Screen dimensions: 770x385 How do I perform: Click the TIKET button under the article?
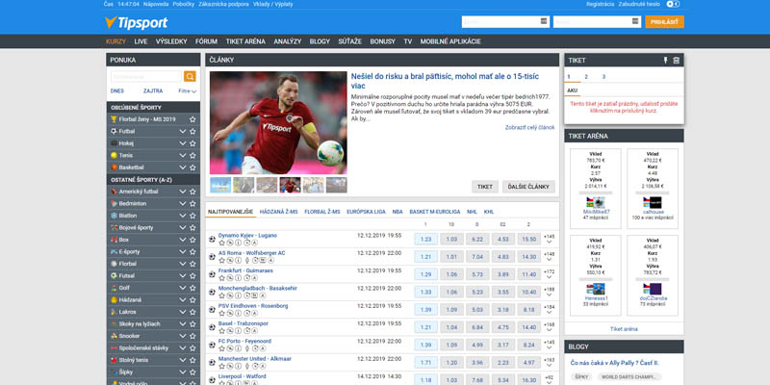pyautogui.click(x=485, y=187)
